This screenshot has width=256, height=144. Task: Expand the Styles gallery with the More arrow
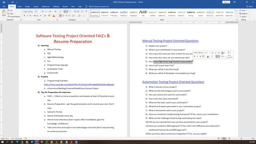tap(236, 16)
